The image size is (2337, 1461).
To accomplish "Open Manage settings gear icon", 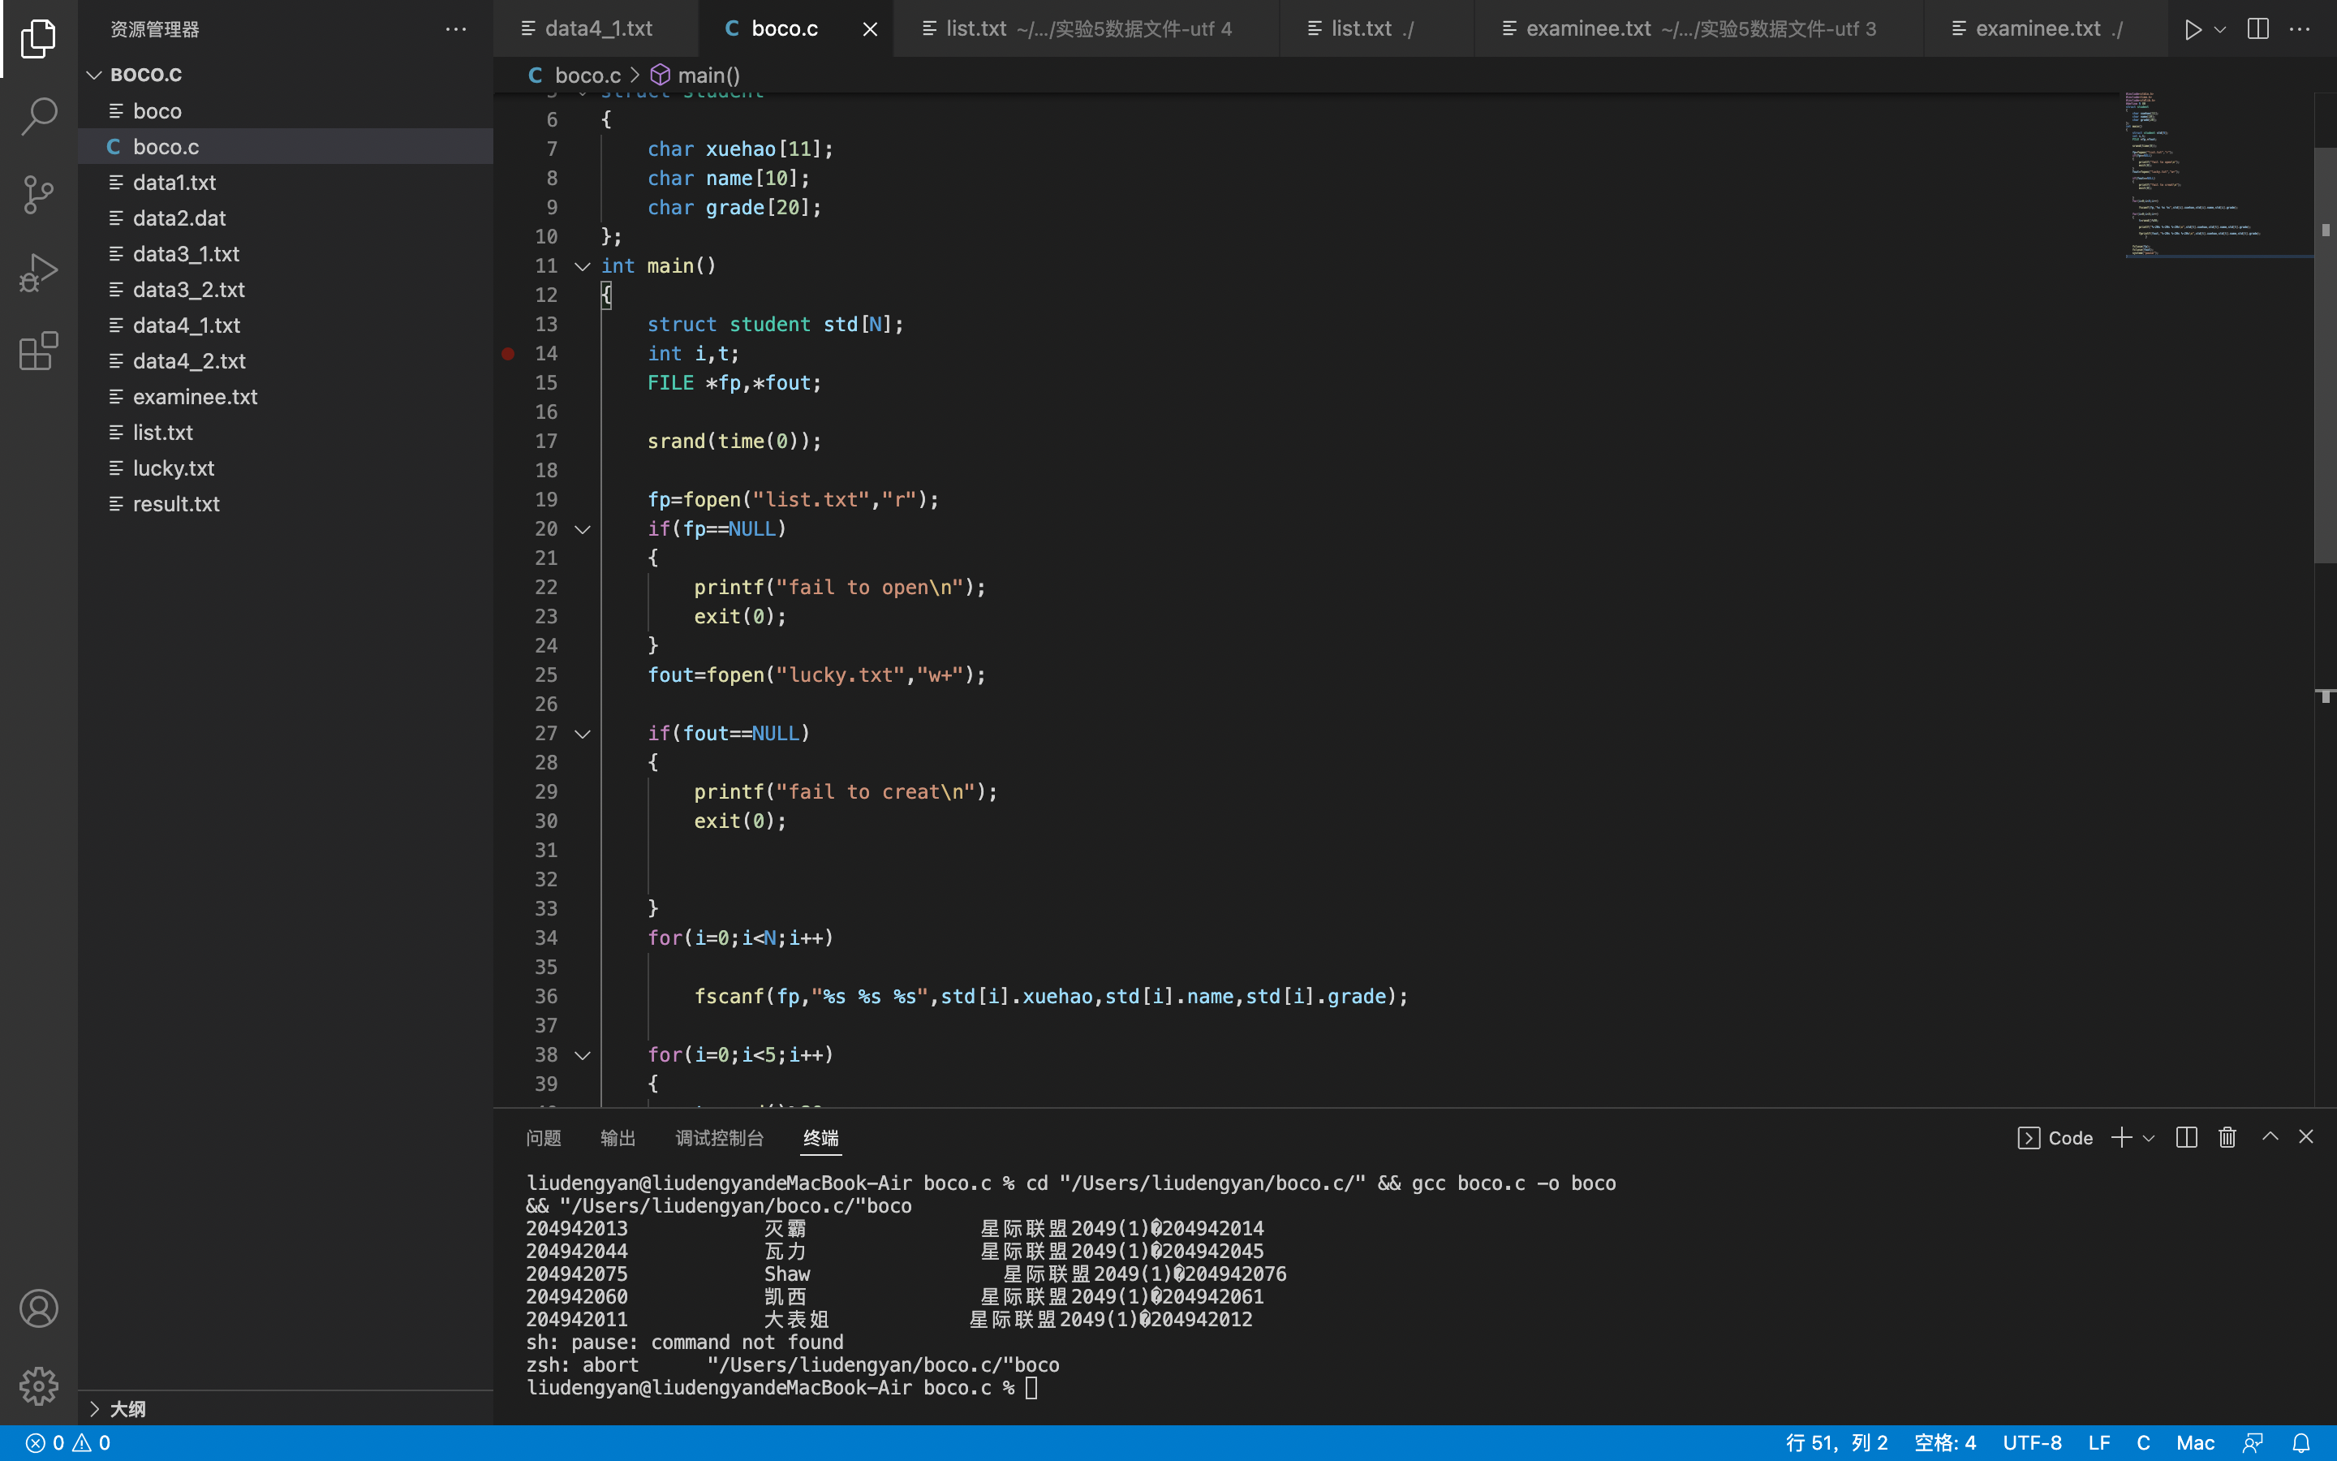I will click(x=39, y=1386).
